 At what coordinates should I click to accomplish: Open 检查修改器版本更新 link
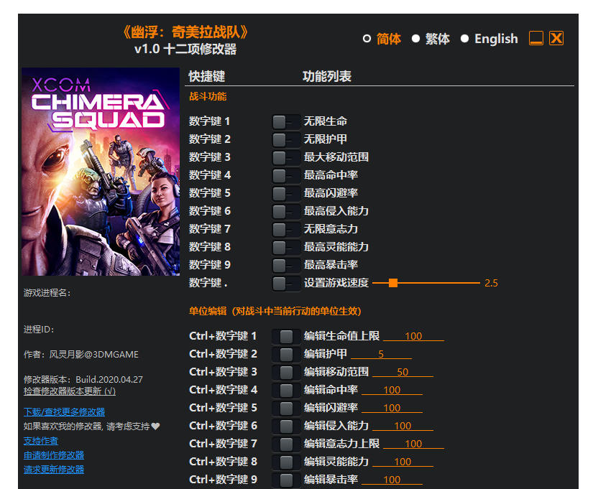click(70, 391)
